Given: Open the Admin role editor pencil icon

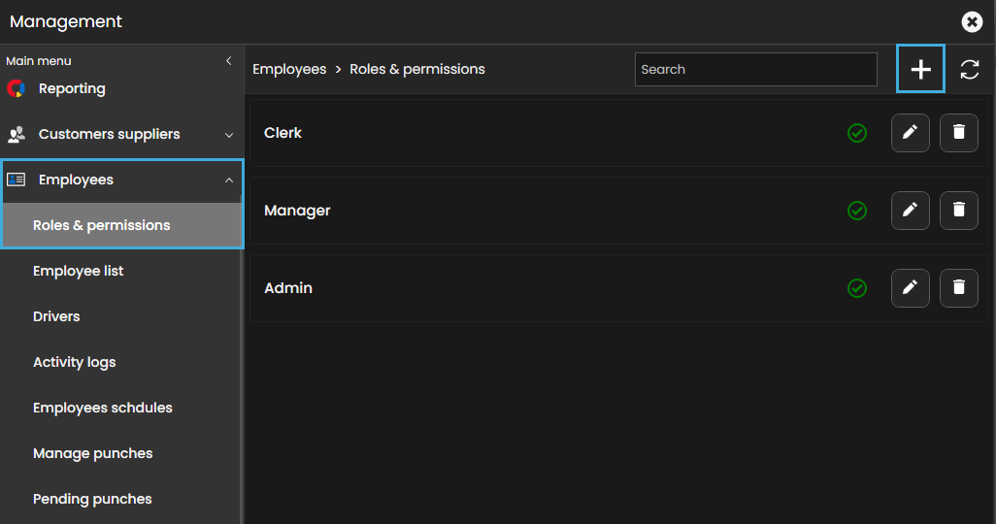Looking at the screenshot, I should tap(910, 288).
